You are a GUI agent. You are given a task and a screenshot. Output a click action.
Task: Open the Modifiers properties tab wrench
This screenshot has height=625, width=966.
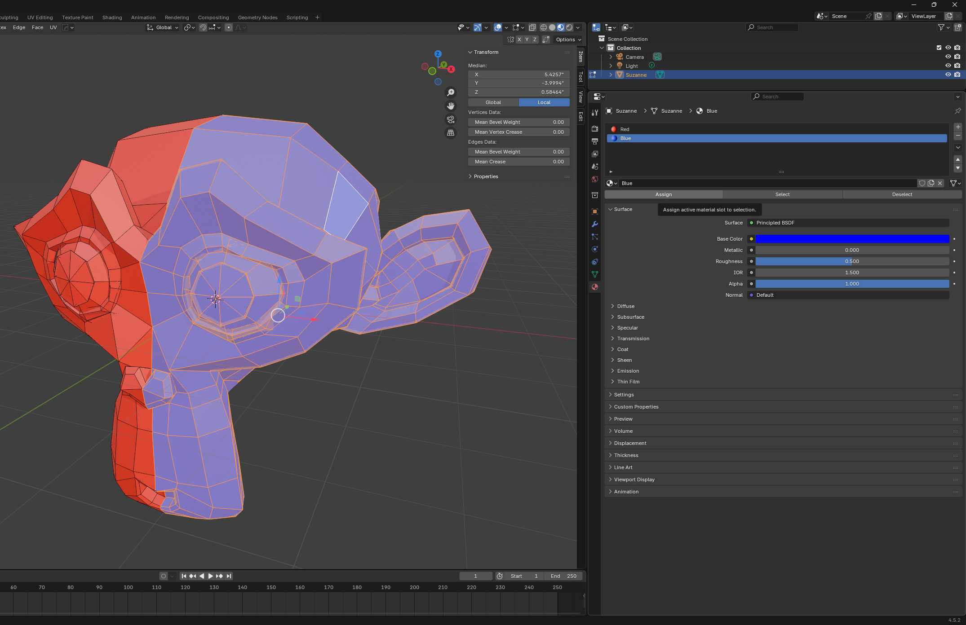(x=594, y=224)
